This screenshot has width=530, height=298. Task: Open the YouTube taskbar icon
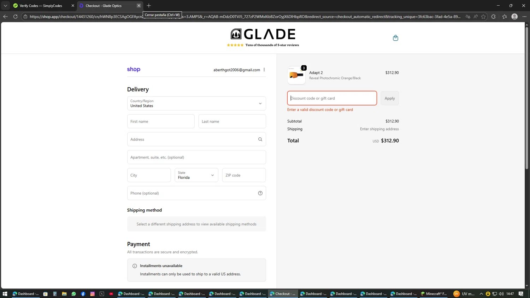(x=111, y=294)
